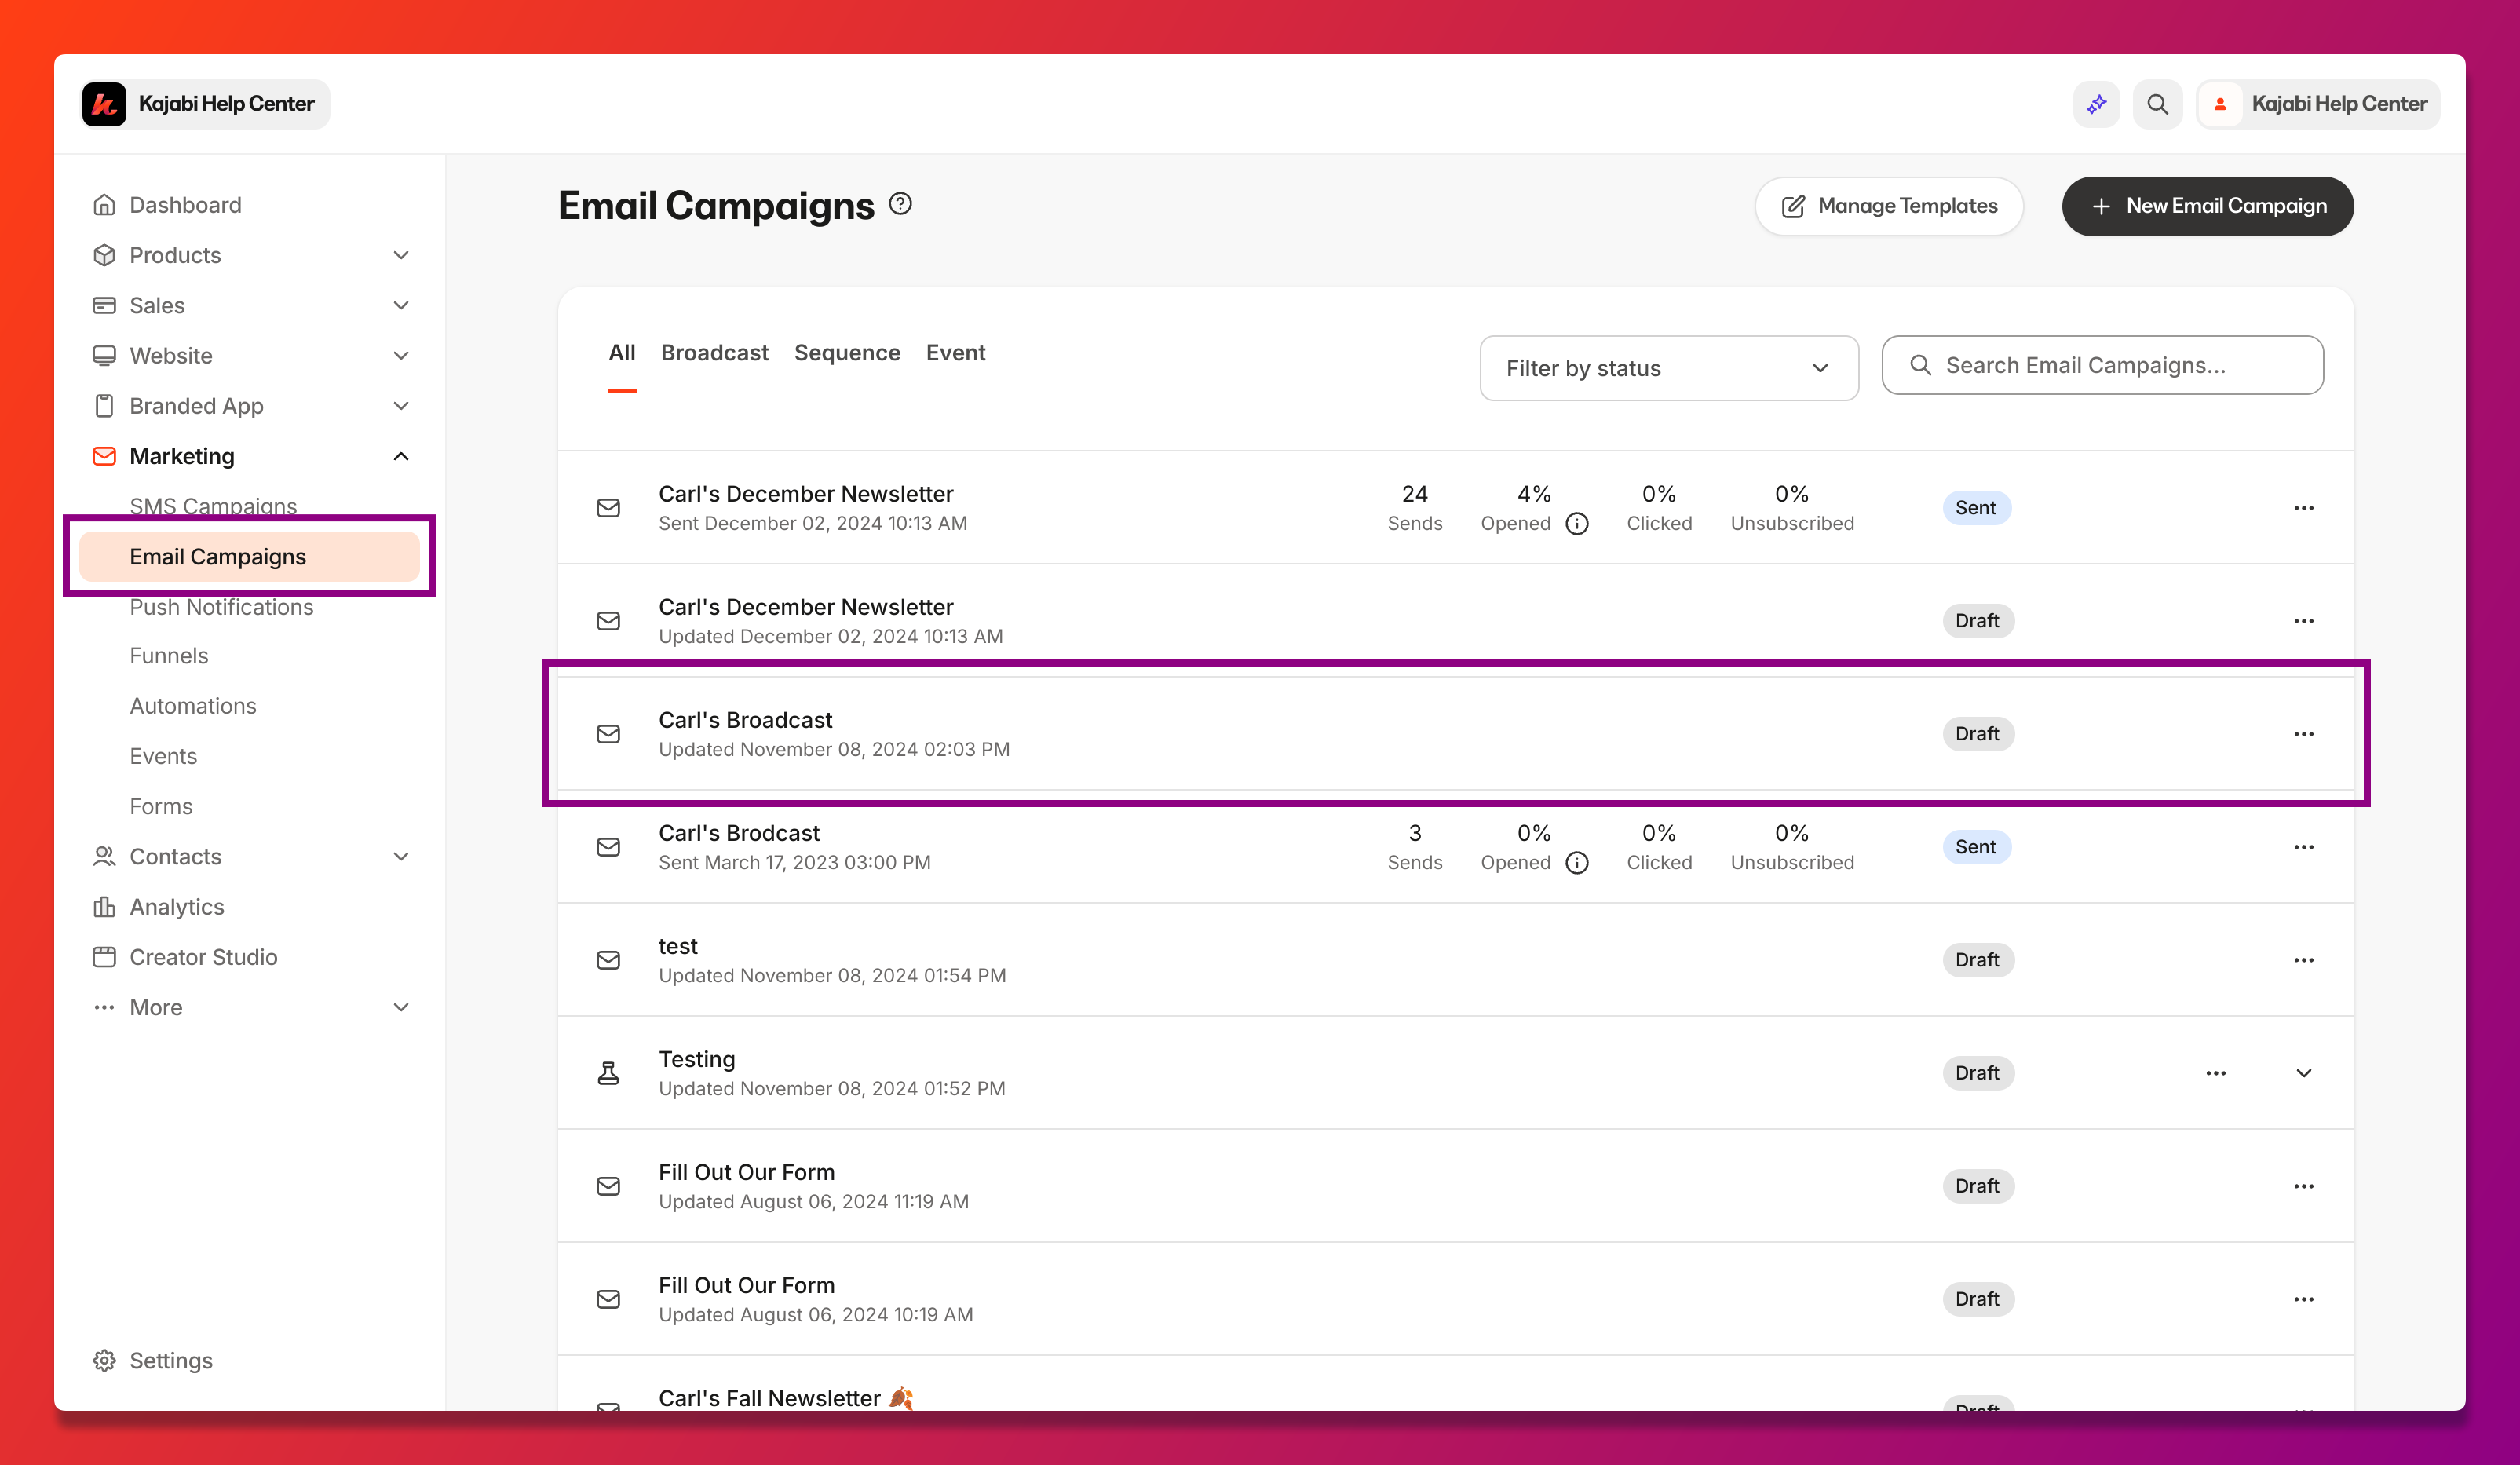The image size is (2520, 1465).
Task: Expand the Testing campaign row chevron
Action: coord(2303,1073)
